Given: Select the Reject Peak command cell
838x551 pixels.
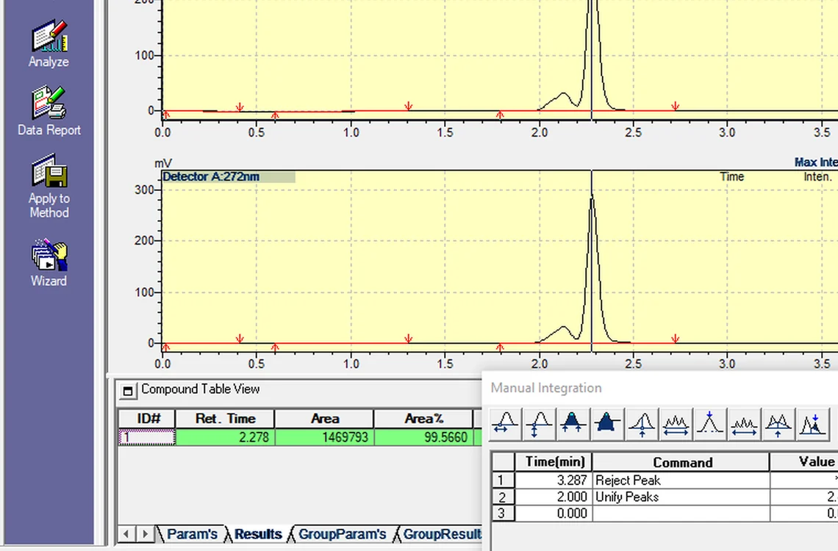Looking at the screenshot, I should coord(681,480).
